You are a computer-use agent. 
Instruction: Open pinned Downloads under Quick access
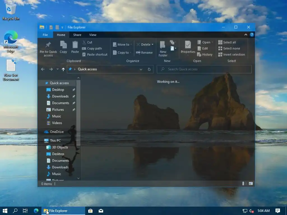click(60, 96)
